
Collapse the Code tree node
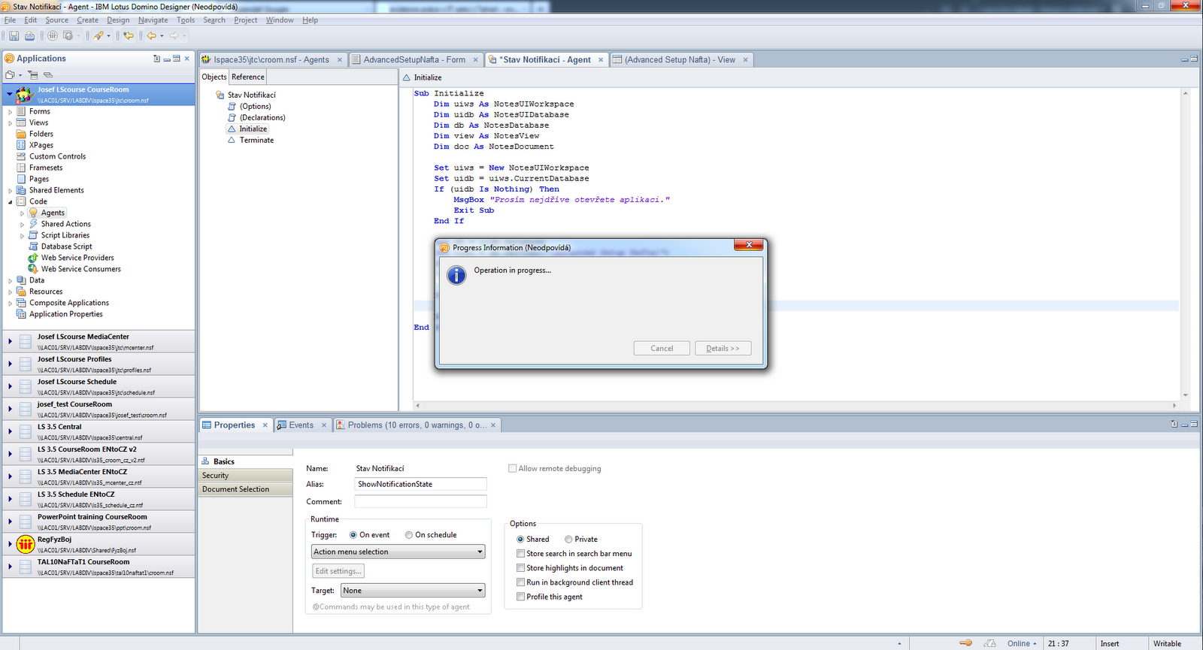[11, 202]
